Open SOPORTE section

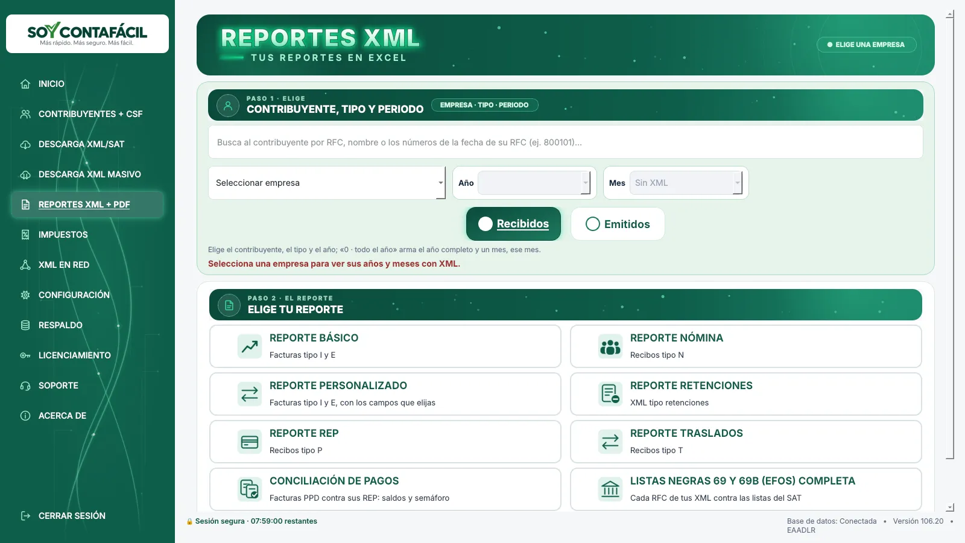pos(87,386)
